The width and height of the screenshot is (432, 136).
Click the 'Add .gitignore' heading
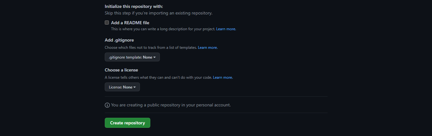pos(119,40)
